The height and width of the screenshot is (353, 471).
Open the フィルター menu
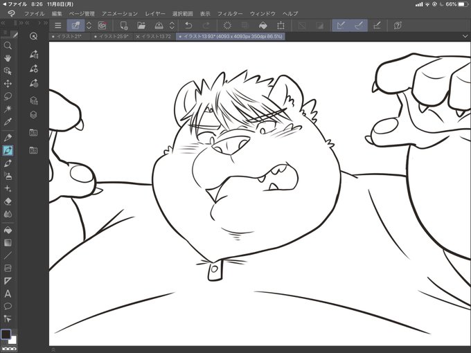coord(230,14)
